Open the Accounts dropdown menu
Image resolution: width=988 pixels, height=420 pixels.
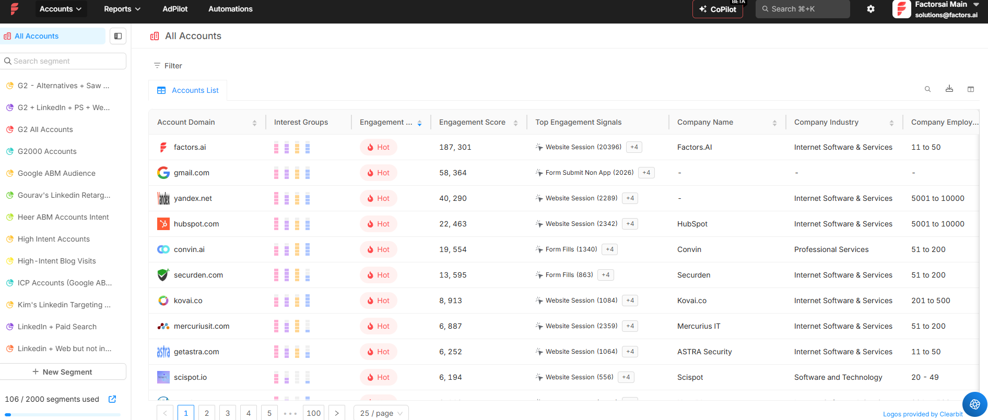[61, 9]
